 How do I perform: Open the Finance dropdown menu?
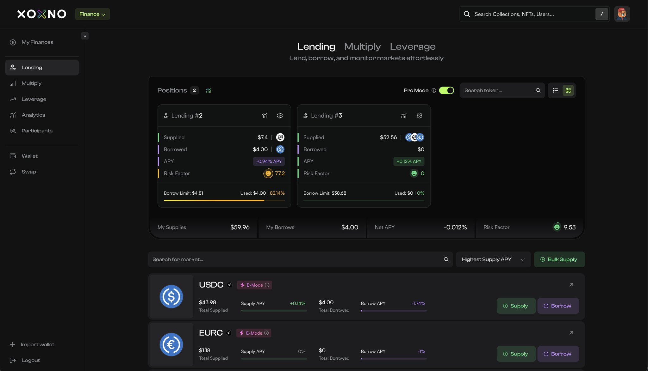point(92,14)
